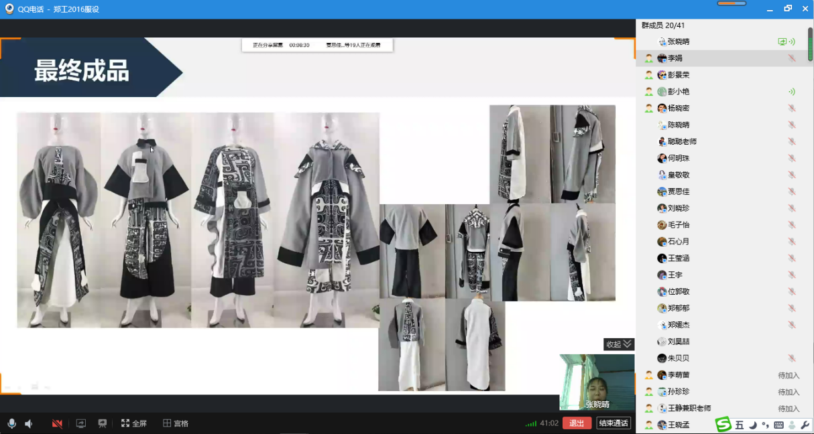Click the speaking indicator next to 彭小艳
This screenshot has width=814, height=434.
[x=792, y=92]
